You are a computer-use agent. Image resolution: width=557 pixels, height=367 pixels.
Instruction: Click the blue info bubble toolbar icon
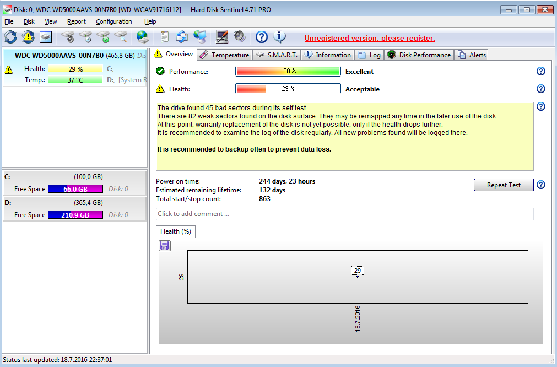(279, 36)
